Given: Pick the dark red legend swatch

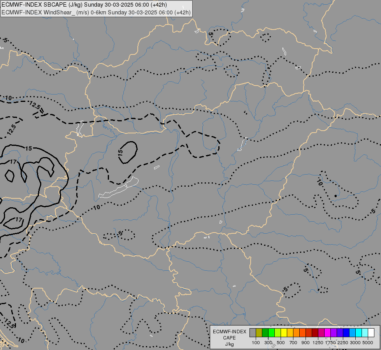Looking at the screenshot, I should point(315,332).
